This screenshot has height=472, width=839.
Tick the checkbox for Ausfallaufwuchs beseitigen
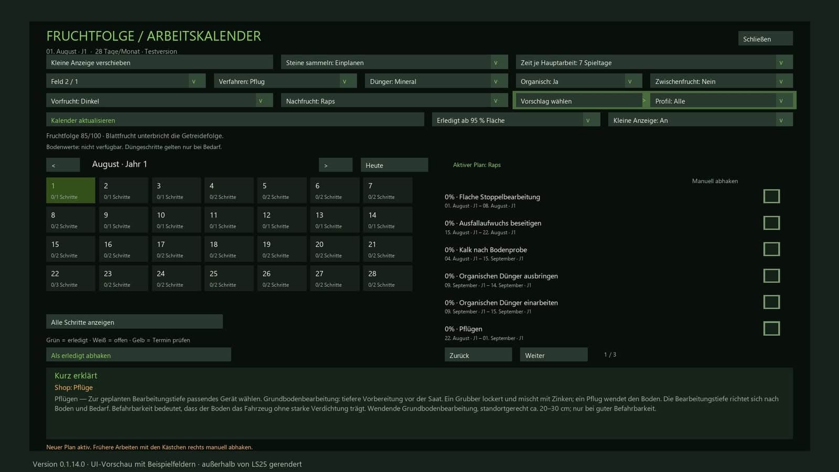[771, 223]
